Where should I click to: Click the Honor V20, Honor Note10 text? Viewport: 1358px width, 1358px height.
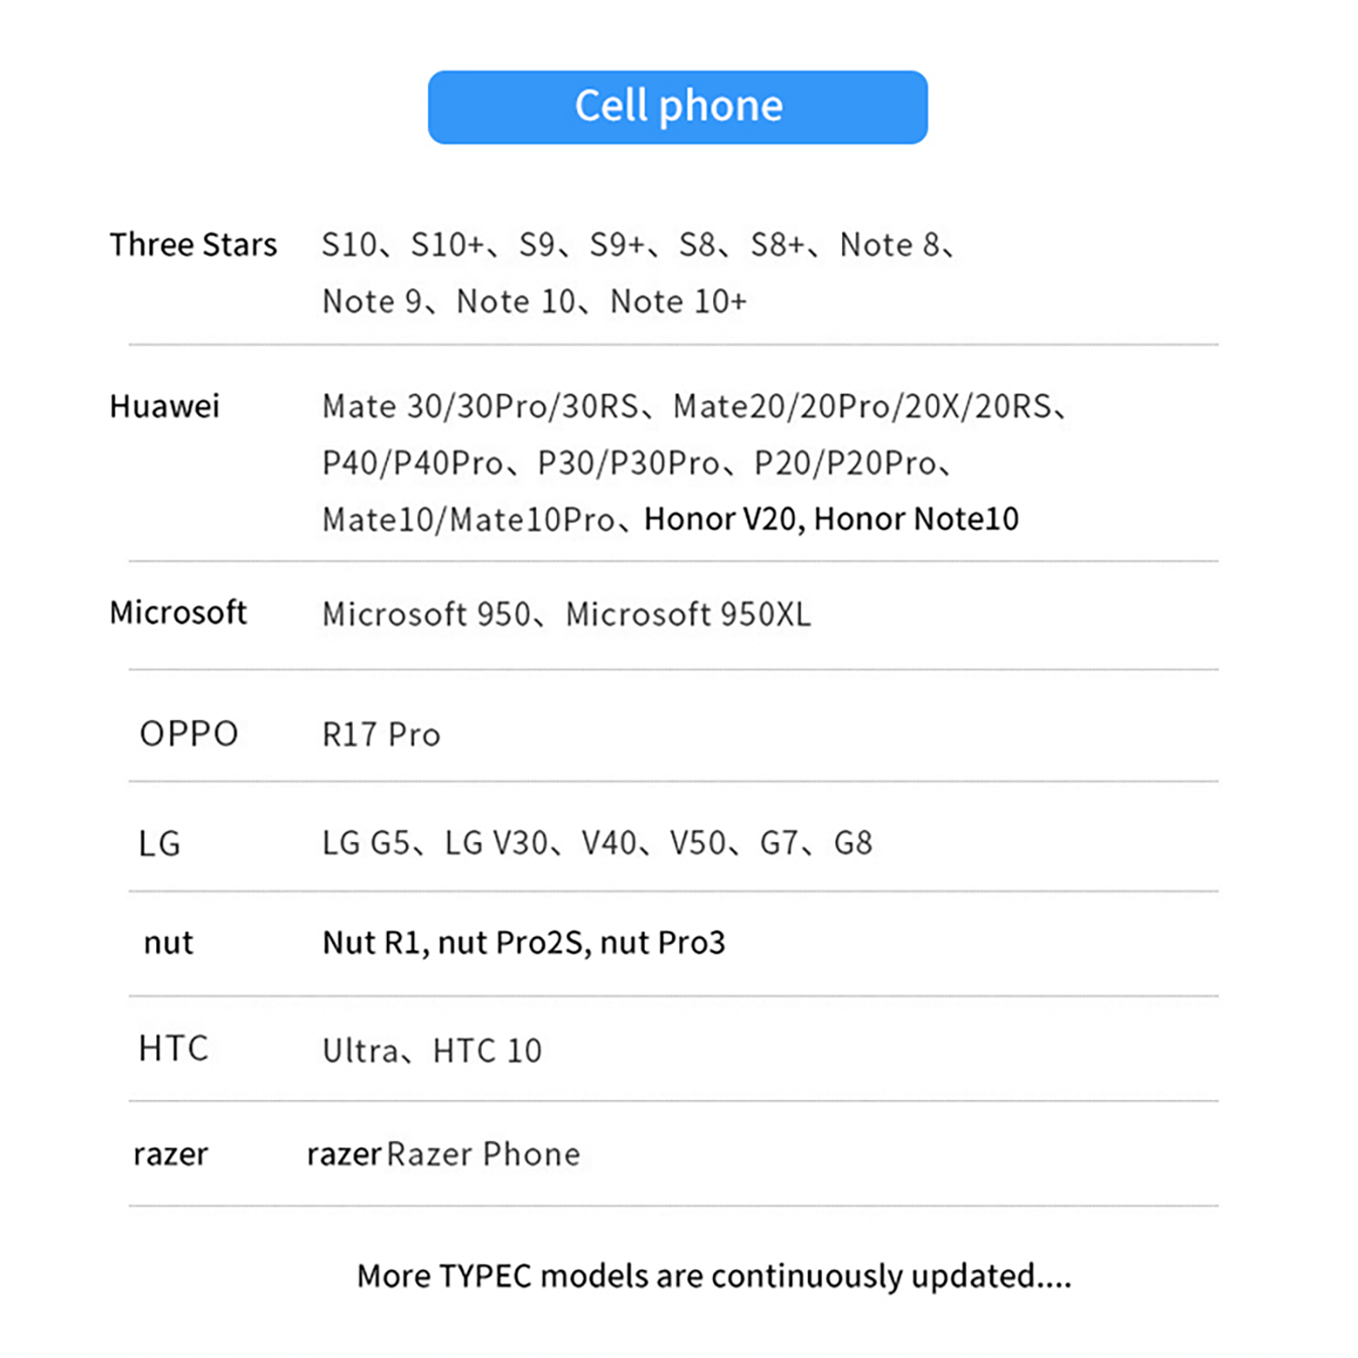(831, 519)
